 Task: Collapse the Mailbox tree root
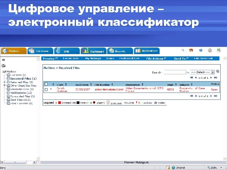click(x=4, y=71)
